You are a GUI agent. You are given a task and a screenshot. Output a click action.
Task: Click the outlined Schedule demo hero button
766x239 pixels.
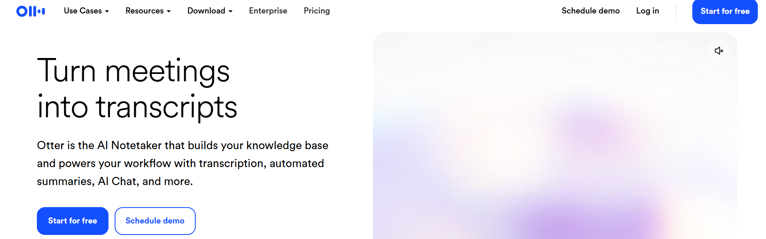[155, 221]
